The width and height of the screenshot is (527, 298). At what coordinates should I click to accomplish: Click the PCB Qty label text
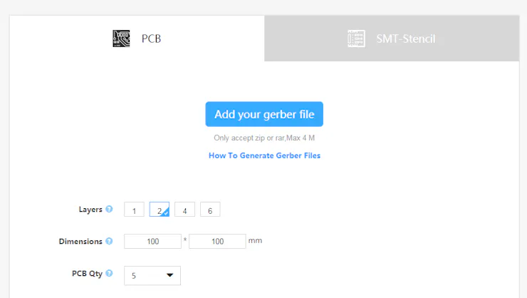click(87, 273)
